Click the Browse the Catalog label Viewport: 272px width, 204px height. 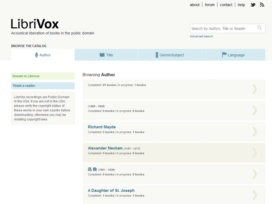coord(29,46)
